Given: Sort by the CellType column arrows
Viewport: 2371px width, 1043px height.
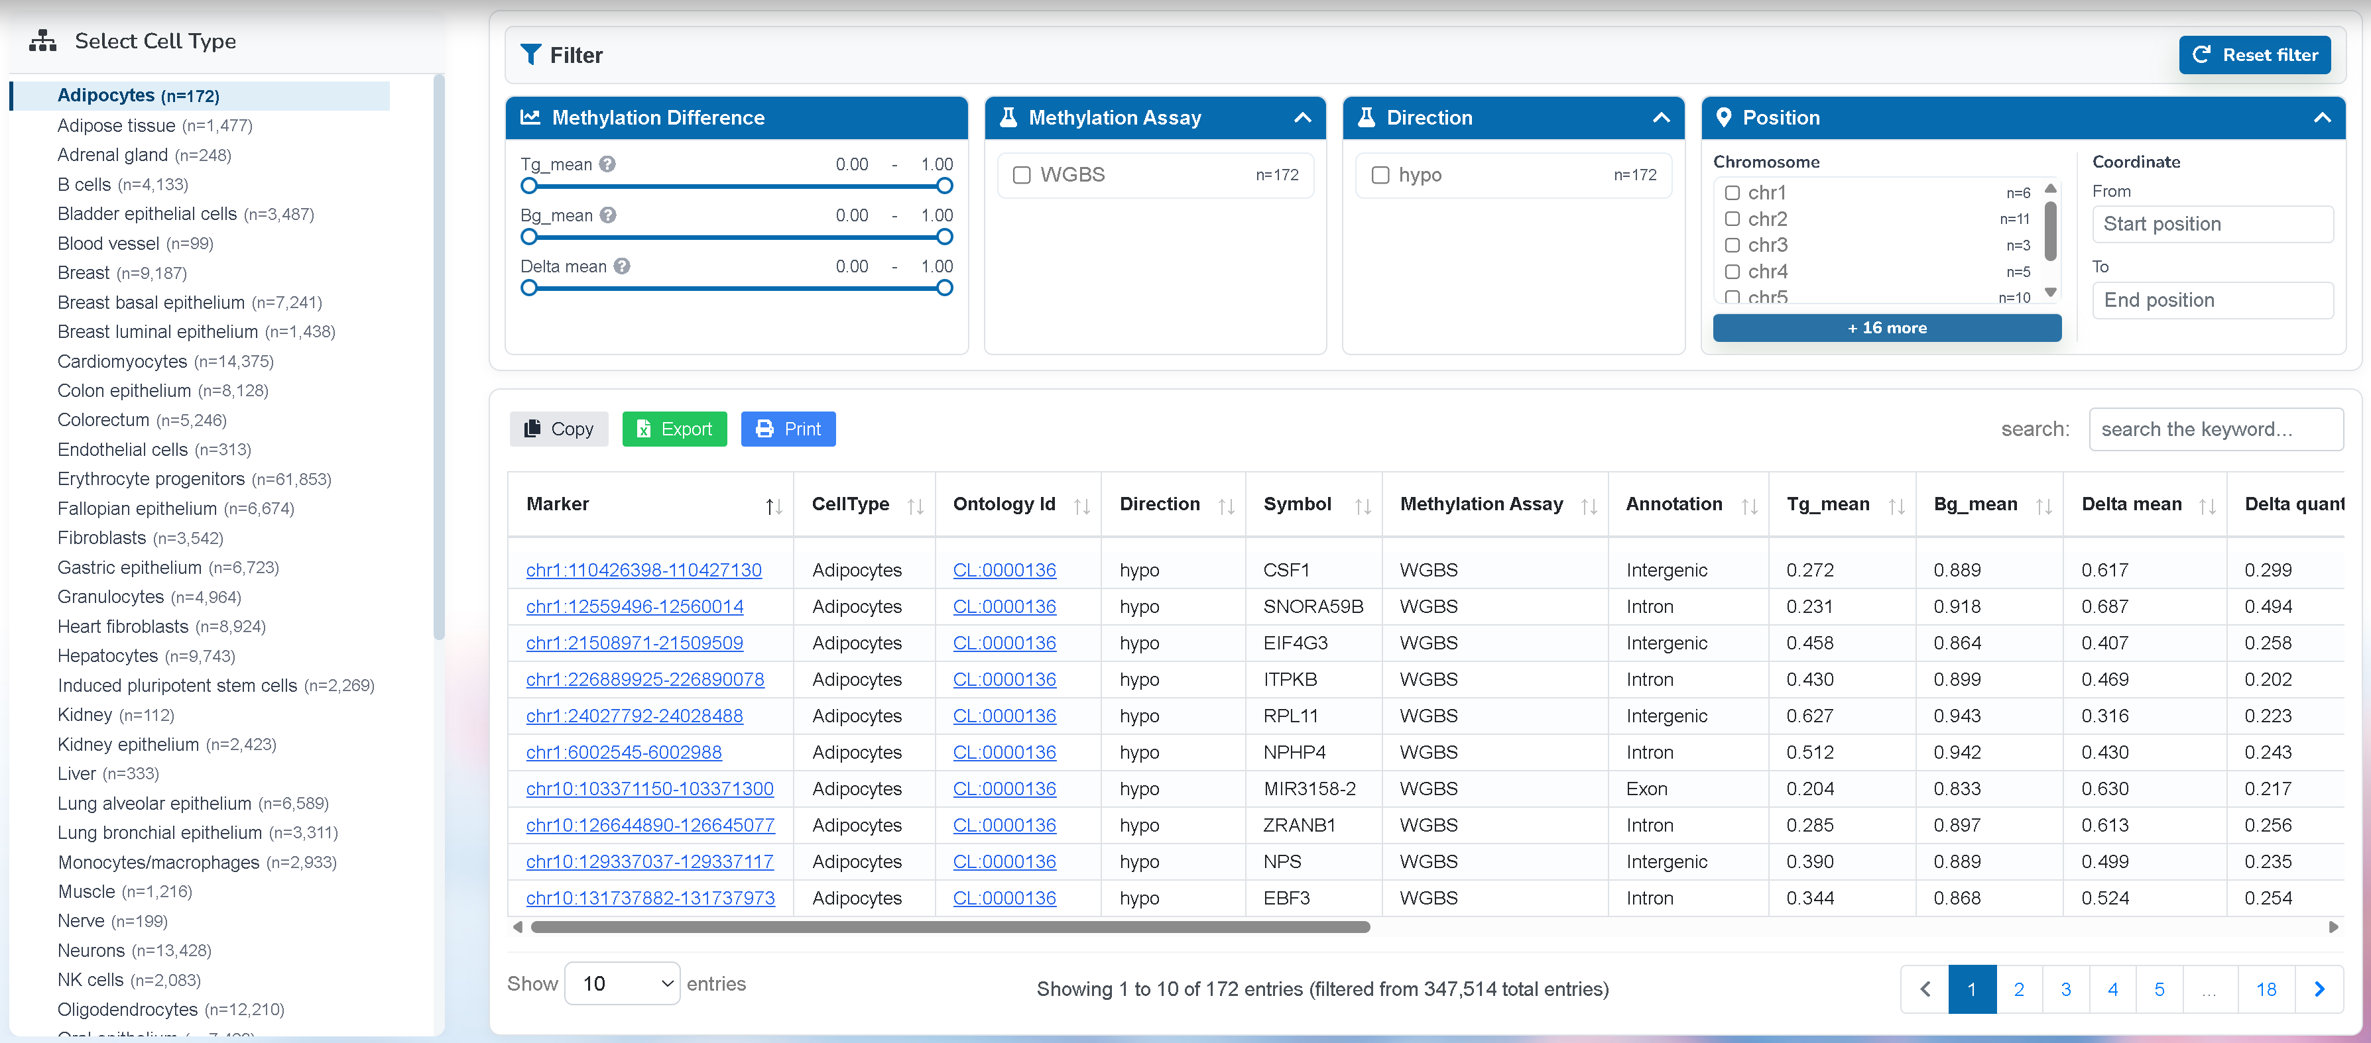Looking at the screenshot, I should tap(915, 506).
